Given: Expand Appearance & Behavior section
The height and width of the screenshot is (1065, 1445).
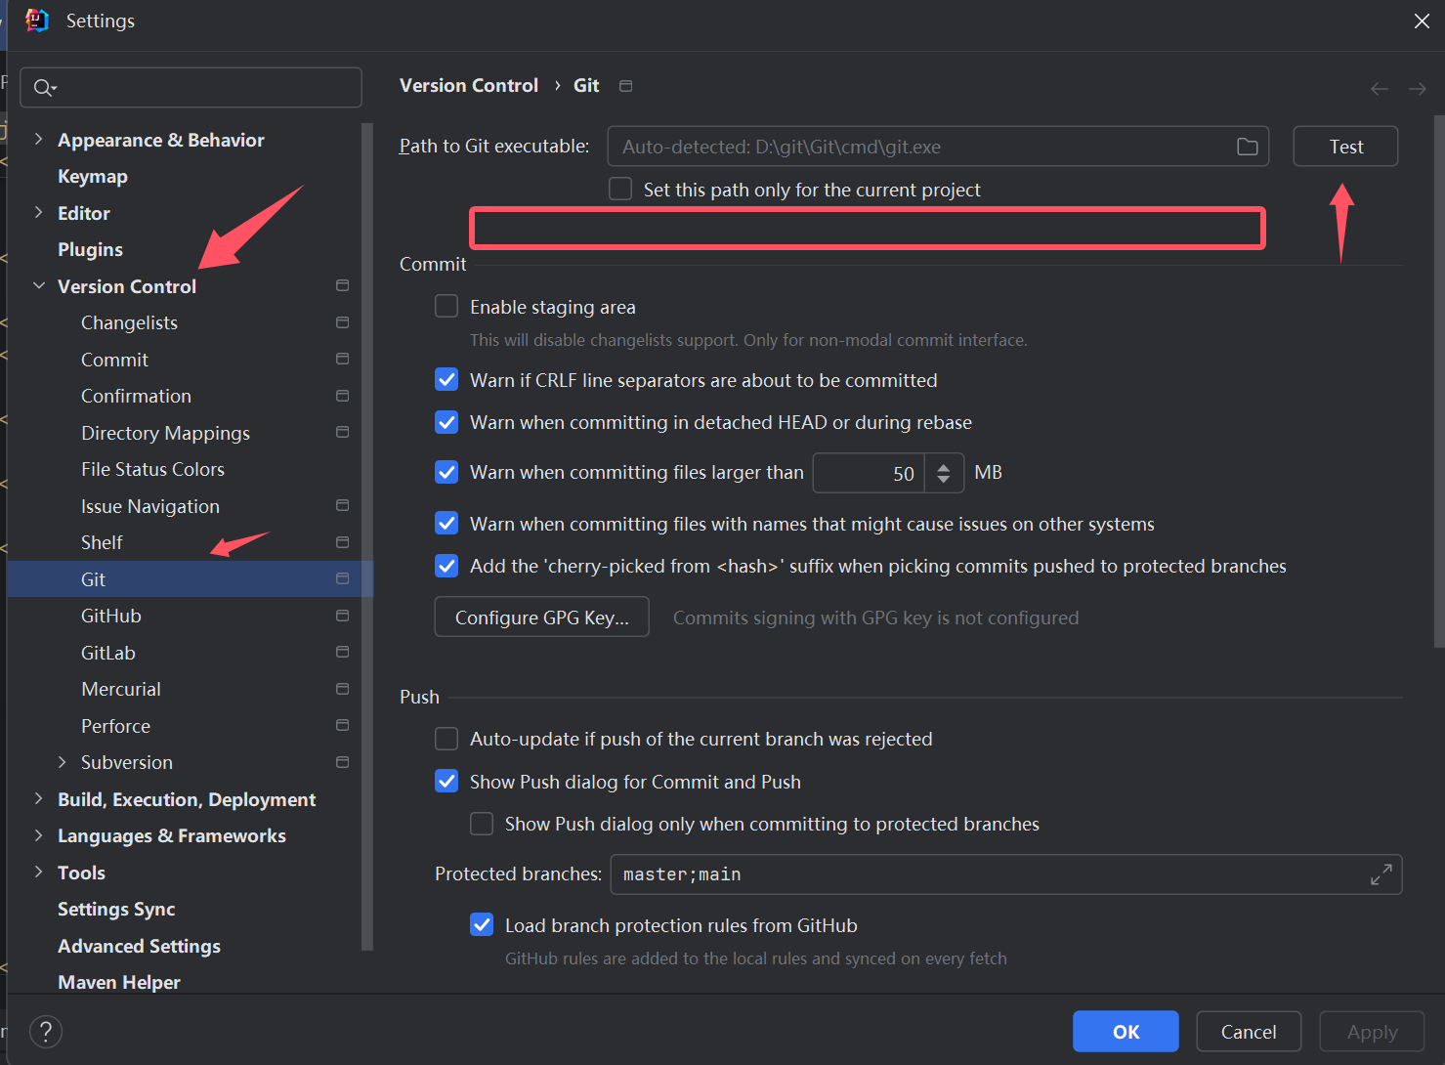Looking at the screenshot, I should tap(38, 139).
